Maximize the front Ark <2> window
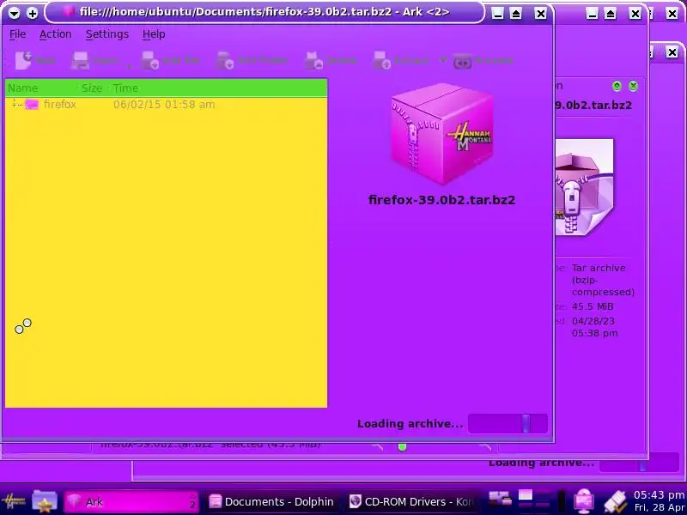This screenshot has height=515, width=687. [516, 14]
